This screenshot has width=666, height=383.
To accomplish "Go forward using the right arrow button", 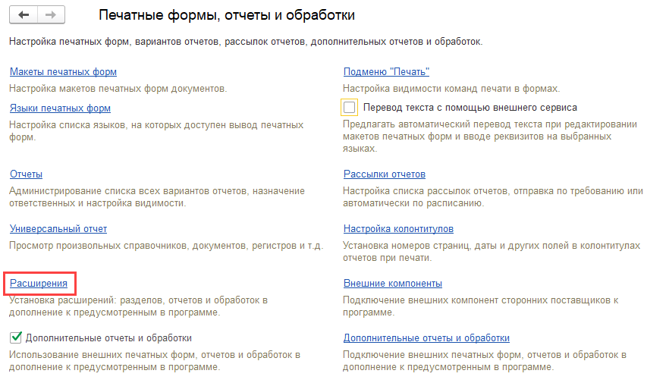I will 51,15.
